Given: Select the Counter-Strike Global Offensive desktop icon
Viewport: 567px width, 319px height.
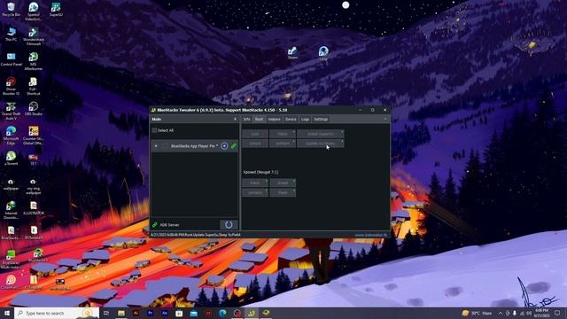Looking at the screenshot, I should coord(34,136).
